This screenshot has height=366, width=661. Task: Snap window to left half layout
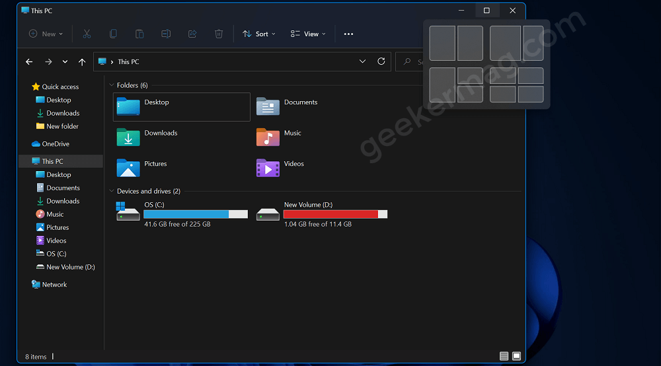click(x=442, y=44)
